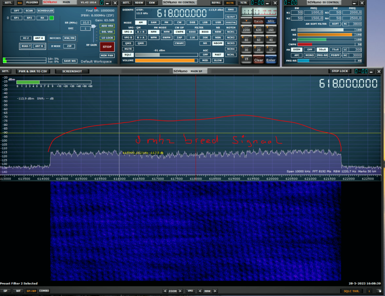Switch to COMBO display mode
385x296 pixels.
pyautogui.click(x=44, y=291)
